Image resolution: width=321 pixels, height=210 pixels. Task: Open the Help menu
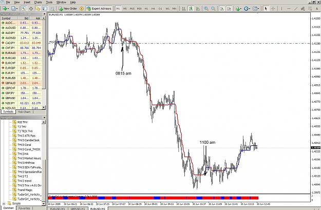[73, 2]
